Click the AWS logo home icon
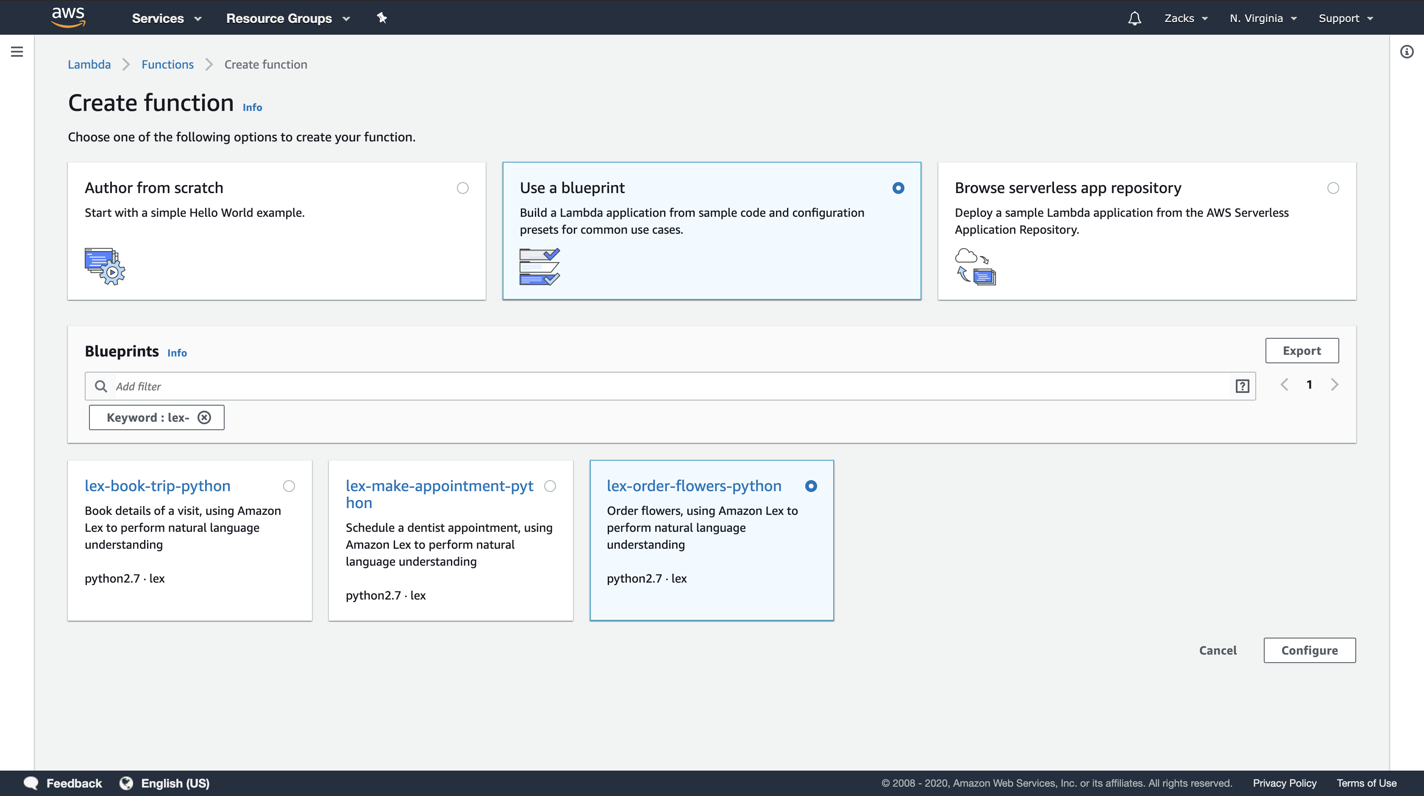 click(68, 18)
